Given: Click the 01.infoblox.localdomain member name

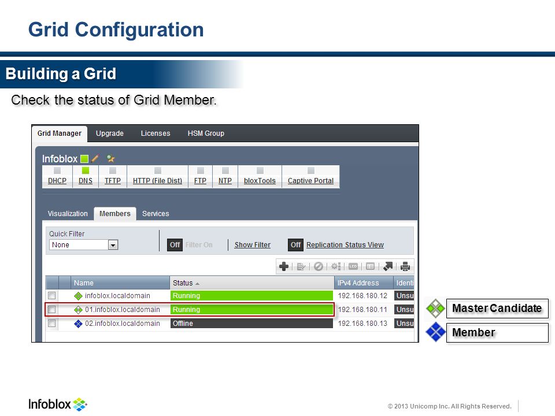Looking at the screenshot, I should click(123, 310).
